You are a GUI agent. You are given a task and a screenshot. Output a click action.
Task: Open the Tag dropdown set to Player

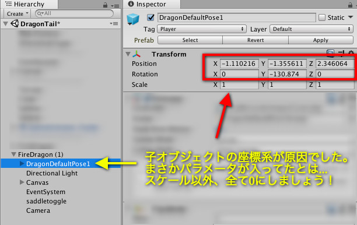[202, 29]
